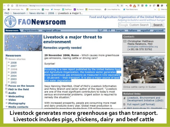The image size is (170, 127).
Task: Click the Dinka cattle camp photo
Action: pos(144,70)
